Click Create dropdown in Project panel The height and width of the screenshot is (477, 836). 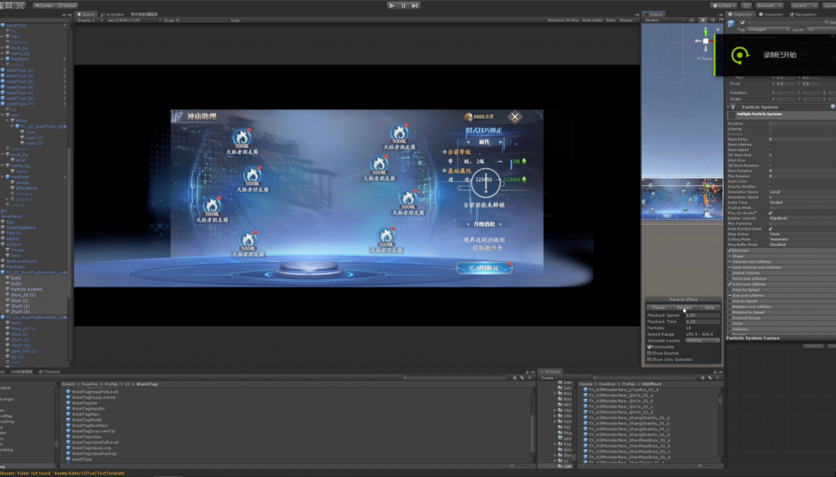click(549, 377)
